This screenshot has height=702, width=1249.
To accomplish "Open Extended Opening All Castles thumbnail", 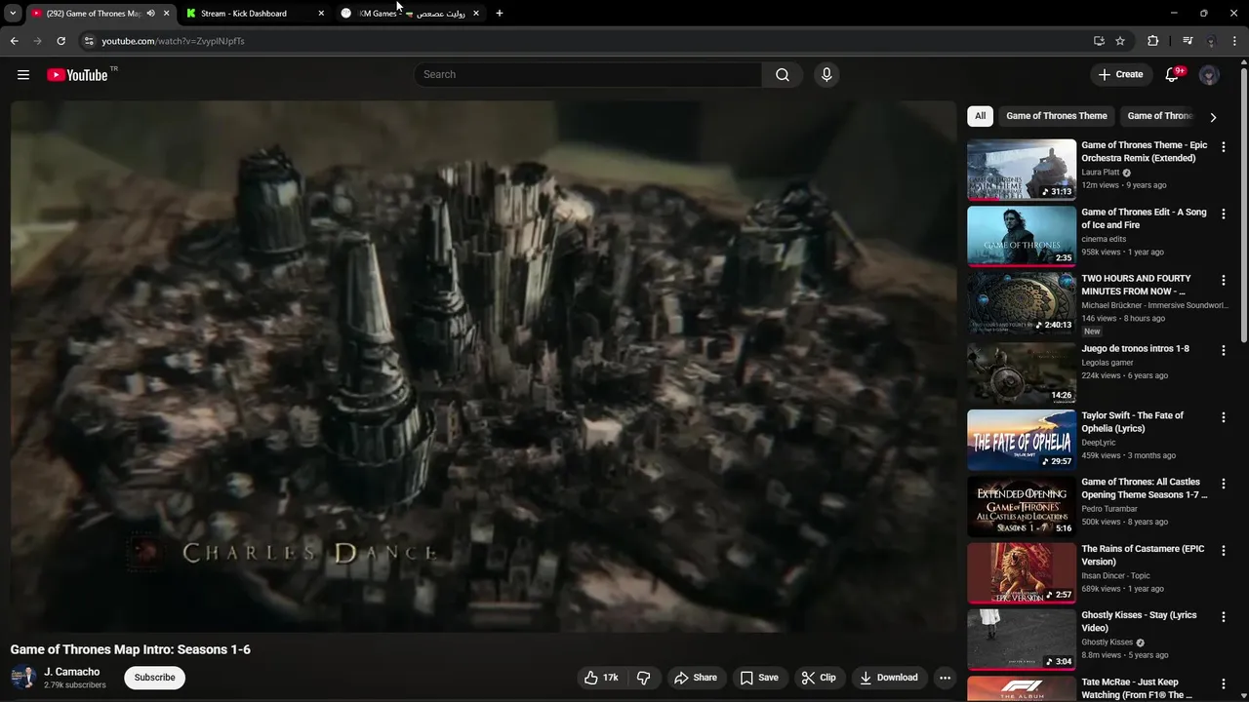I will [1022, 506].
